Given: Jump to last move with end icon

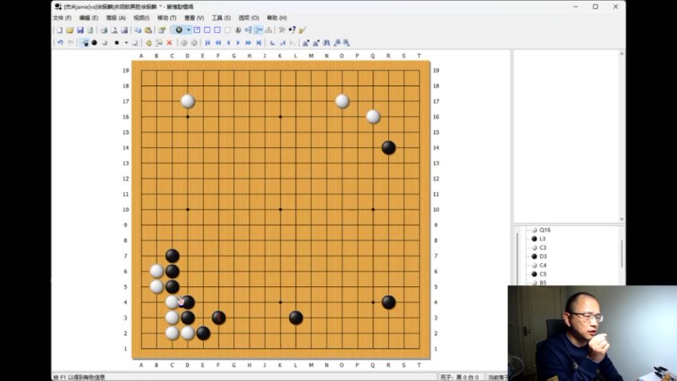Looking at the screenshot, I should coord(258,43).
